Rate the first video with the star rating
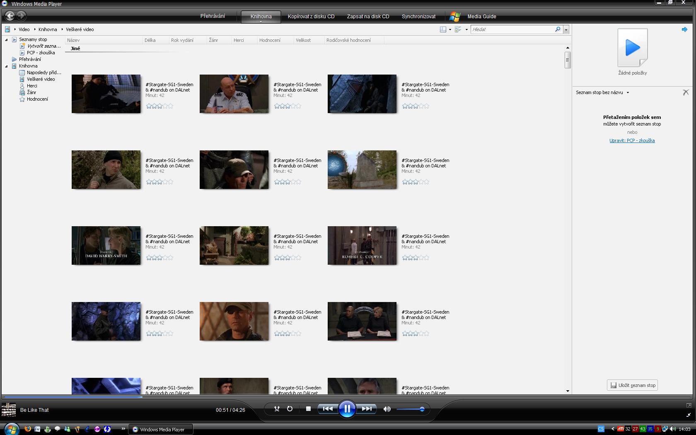The image size is (696, 435). [x=159, y=106]
